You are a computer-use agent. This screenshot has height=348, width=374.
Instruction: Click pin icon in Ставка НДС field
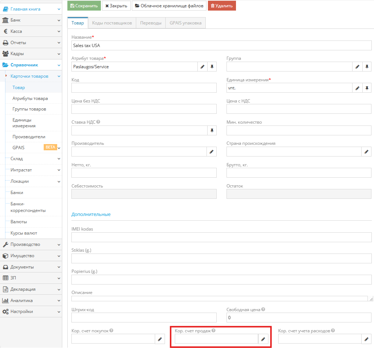coord(212,130)
